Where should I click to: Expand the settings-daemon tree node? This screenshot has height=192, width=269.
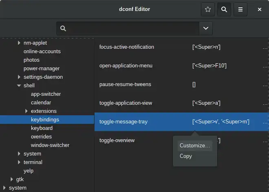coord(19,77)
